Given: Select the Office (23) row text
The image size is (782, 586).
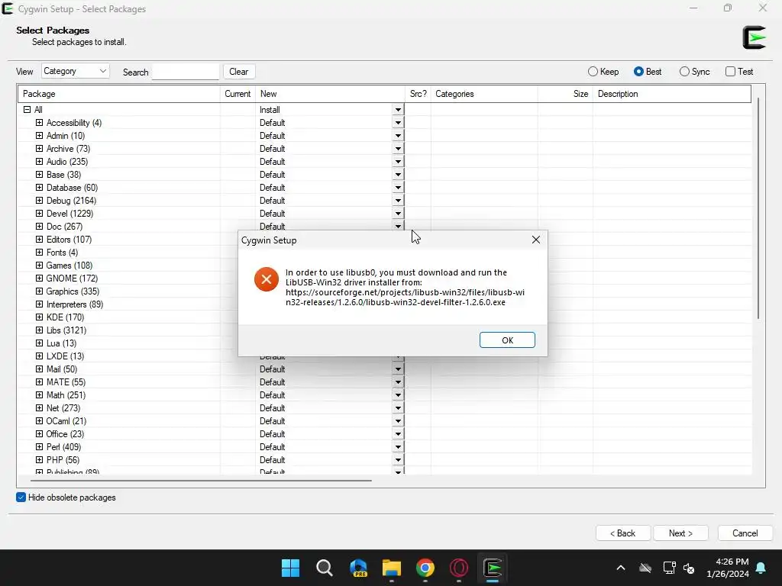Looking at the screenshot, I should (66, 433).
